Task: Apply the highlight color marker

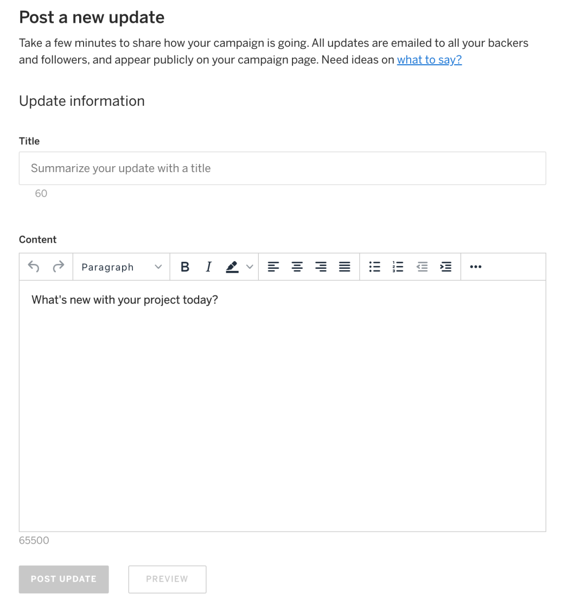Action: point(232,267)
